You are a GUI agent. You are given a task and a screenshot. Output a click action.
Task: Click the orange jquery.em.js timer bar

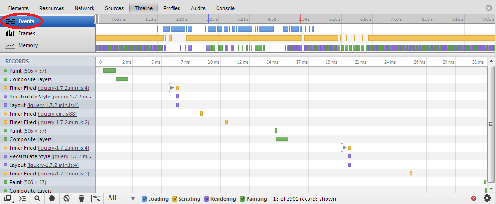(201, 113)
